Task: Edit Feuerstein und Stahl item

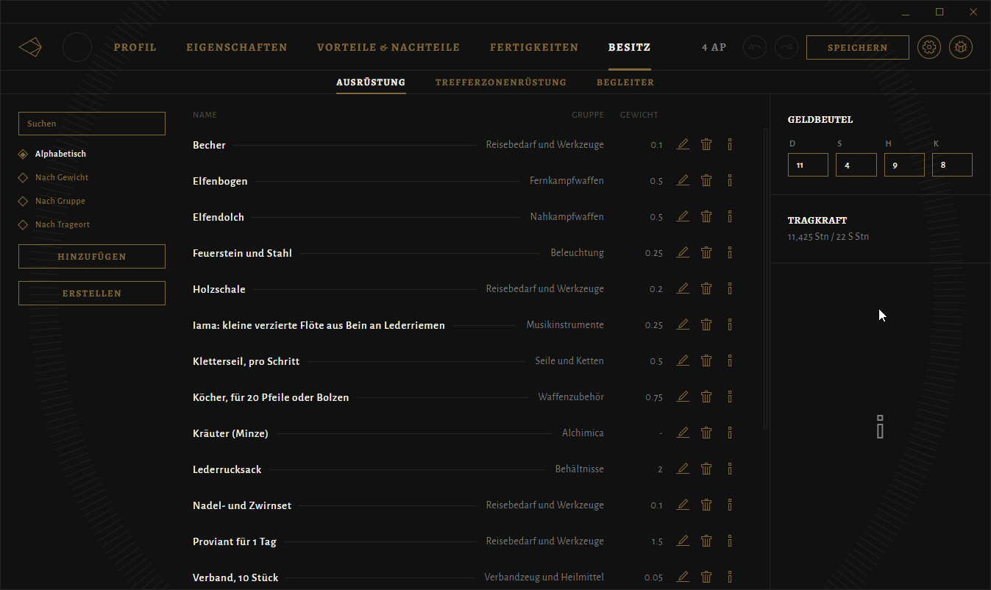Action: click(683, 252)
